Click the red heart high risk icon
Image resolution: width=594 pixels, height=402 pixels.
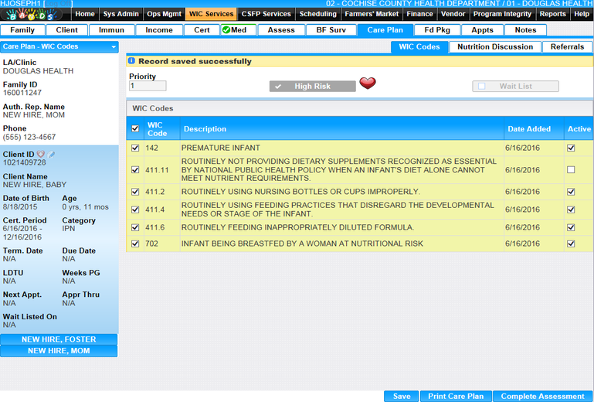coord(368,83)
